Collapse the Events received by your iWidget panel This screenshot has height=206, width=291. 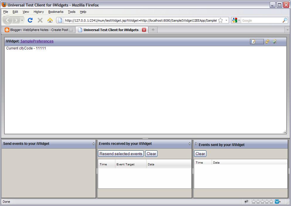pyautogui.click(x=189, y=143)
